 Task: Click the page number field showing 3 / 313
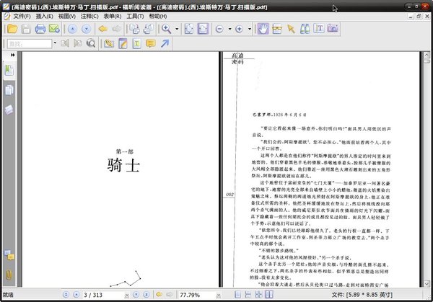pos(99,295)
